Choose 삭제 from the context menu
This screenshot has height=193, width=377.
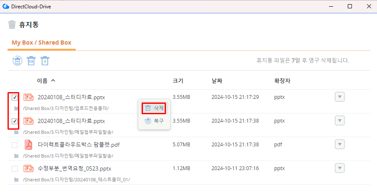point(154,108)
